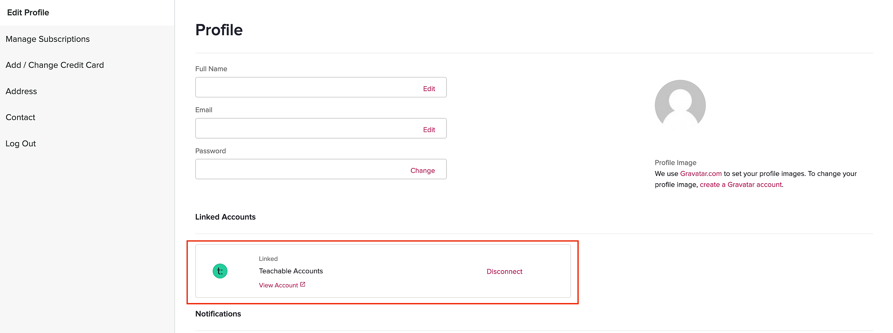Log Out from the sidebar
The image size is (893, 333).
[21, 144]
